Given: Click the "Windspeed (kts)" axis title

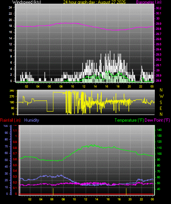Looking at the screenshot, I should [x=27, y=2].
